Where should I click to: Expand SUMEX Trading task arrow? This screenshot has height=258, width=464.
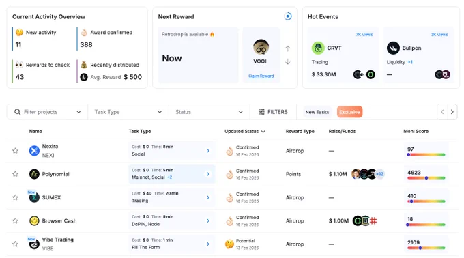pyautogui.click(x=208, y=197)
